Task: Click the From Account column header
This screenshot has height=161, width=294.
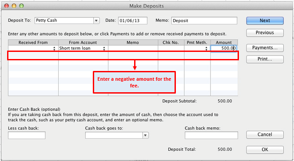Action: [83, 43]
